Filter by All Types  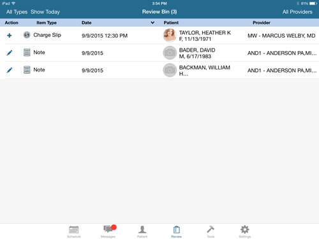(x=17, y=12)
